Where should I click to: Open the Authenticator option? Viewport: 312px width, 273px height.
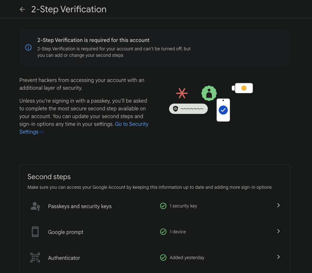coord(155,258)
